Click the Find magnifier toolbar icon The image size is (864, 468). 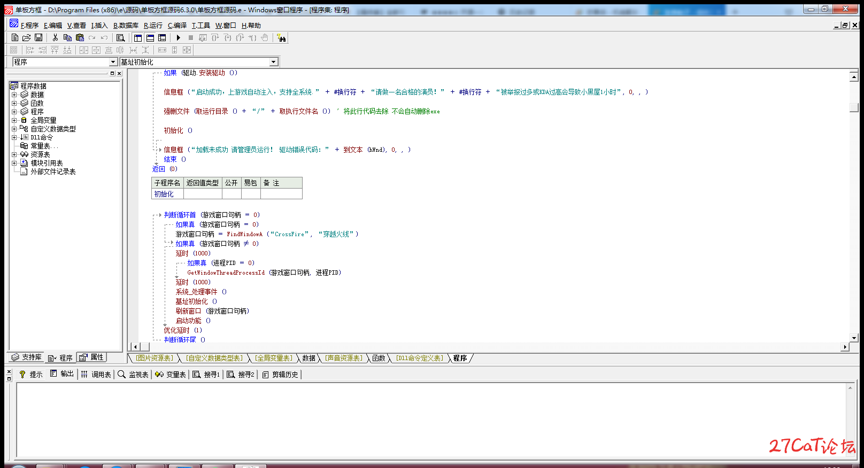pos(121,37)
